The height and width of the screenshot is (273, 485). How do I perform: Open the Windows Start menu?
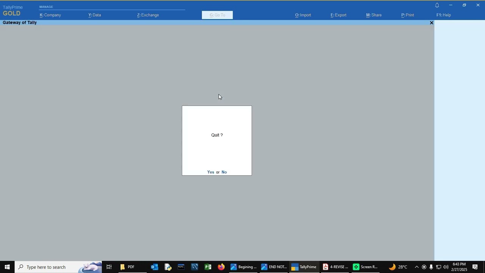pyautogui.click(x=7, y=267)
